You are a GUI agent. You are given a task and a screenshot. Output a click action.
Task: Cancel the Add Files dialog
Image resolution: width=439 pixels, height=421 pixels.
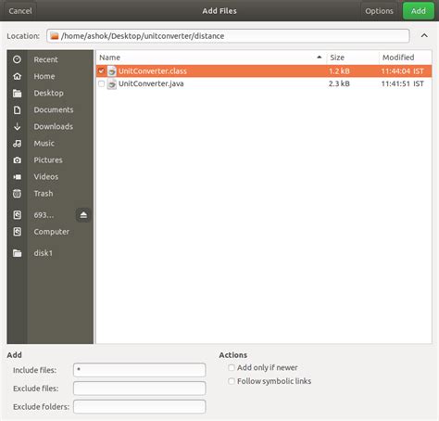coord(20,11)
